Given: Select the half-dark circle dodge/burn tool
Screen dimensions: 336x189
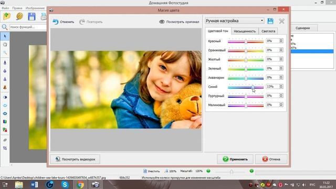Looking at the screenshot, I should [x=5, y=97].
